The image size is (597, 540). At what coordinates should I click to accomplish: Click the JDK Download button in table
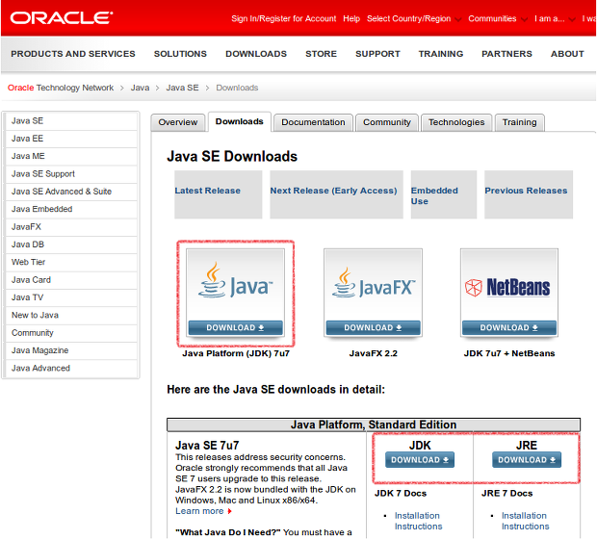click(x=420, y=460)
